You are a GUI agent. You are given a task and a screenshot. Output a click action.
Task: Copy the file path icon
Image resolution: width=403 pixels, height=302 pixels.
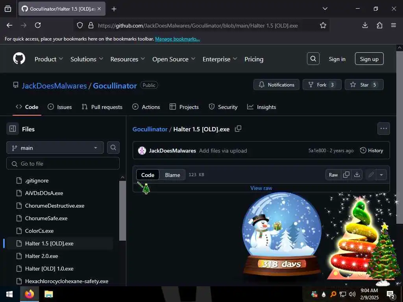click(238, 129)
